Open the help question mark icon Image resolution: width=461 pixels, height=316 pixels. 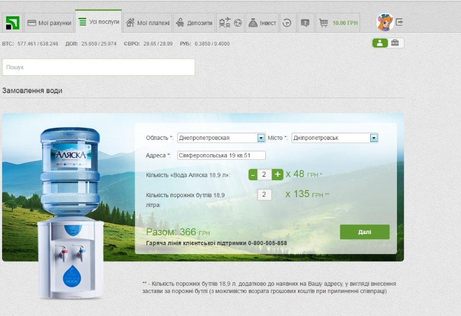305,23
